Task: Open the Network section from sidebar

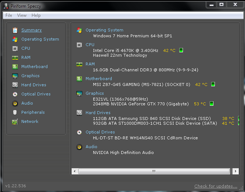Action: pyautogui.click(x=30, y=121)
